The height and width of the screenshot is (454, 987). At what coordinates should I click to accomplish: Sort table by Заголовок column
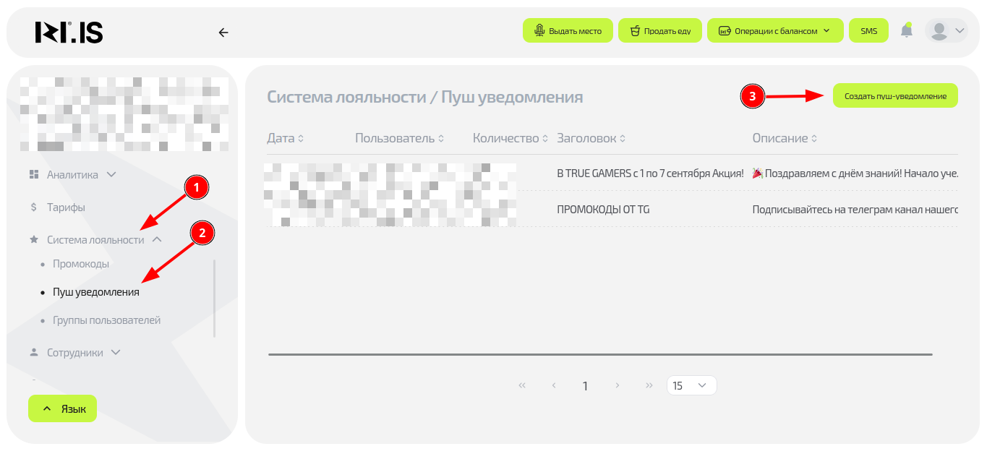click(x=590, y=138)
